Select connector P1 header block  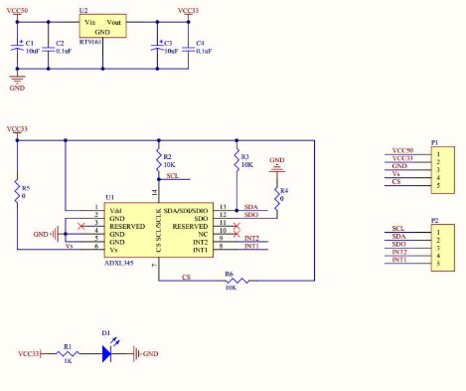coord(443,170)
